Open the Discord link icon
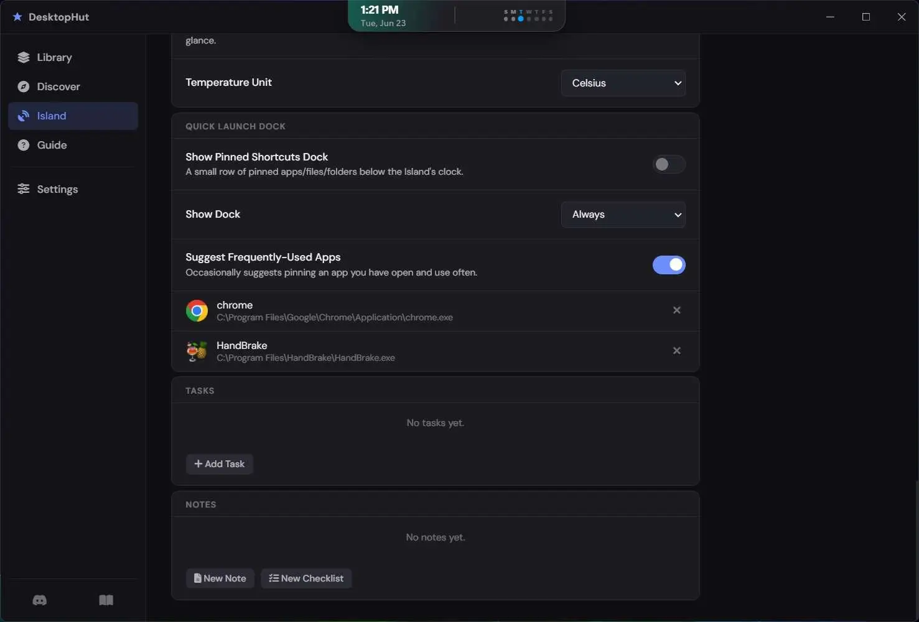Viewport: 919px width, 622px height. [40, 600]
